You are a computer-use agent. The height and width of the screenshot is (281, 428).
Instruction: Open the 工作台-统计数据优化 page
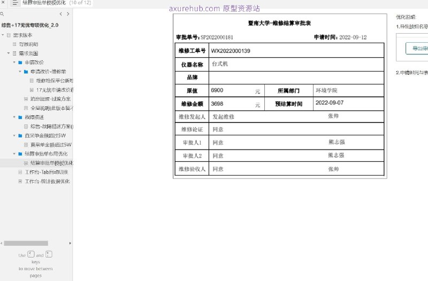pos(47,181)
